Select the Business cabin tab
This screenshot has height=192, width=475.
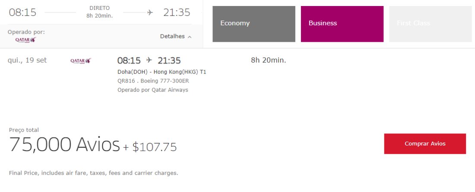[342, 24]
